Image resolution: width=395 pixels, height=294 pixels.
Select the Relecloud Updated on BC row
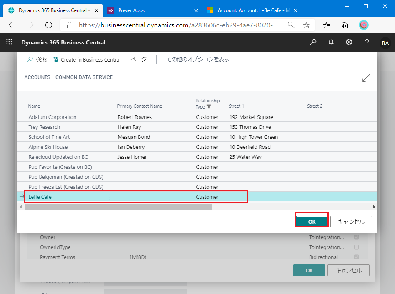click(197, 157)
